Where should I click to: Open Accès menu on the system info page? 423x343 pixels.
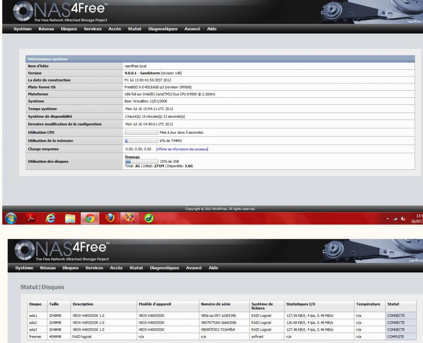click(x=115, y=29)
